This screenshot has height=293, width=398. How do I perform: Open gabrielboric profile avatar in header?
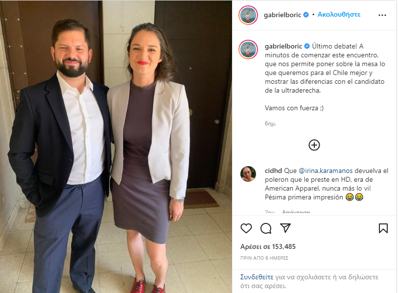pyautogui.click(x=248, y=15)
